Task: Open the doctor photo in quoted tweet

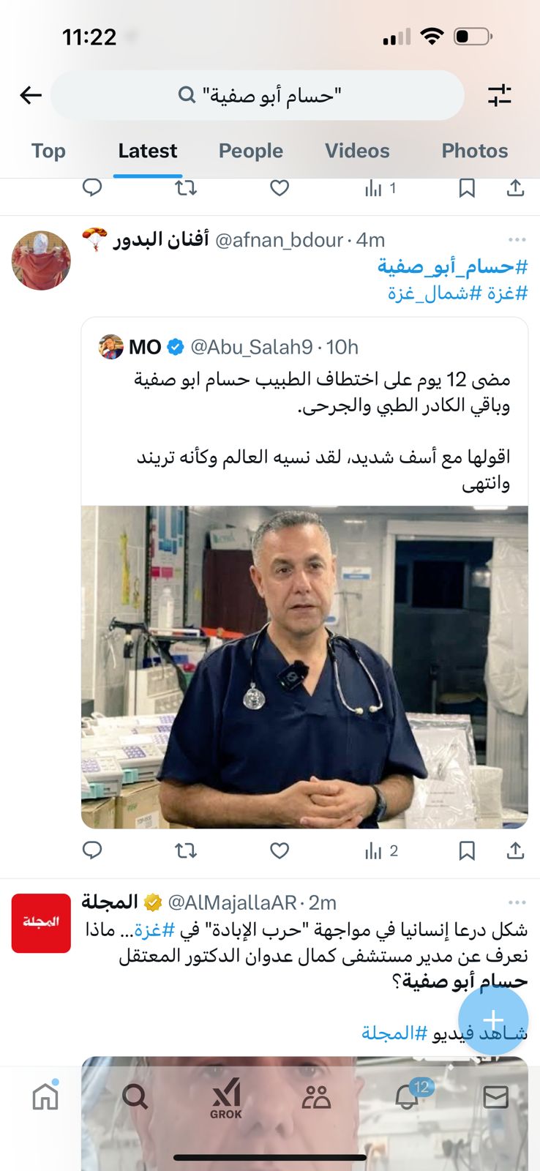Action: pos(304,667)
